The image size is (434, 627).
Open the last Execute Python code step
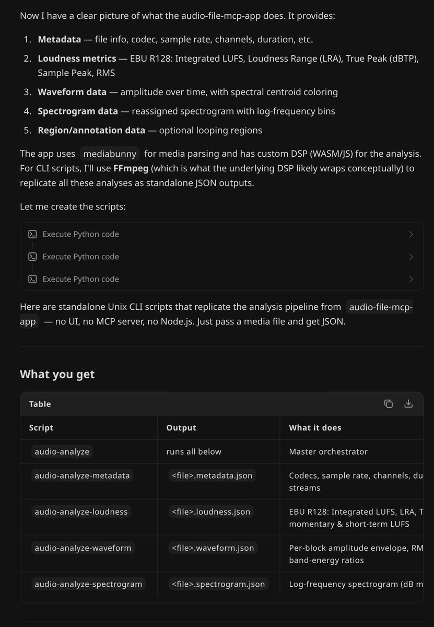pos(221,279)
